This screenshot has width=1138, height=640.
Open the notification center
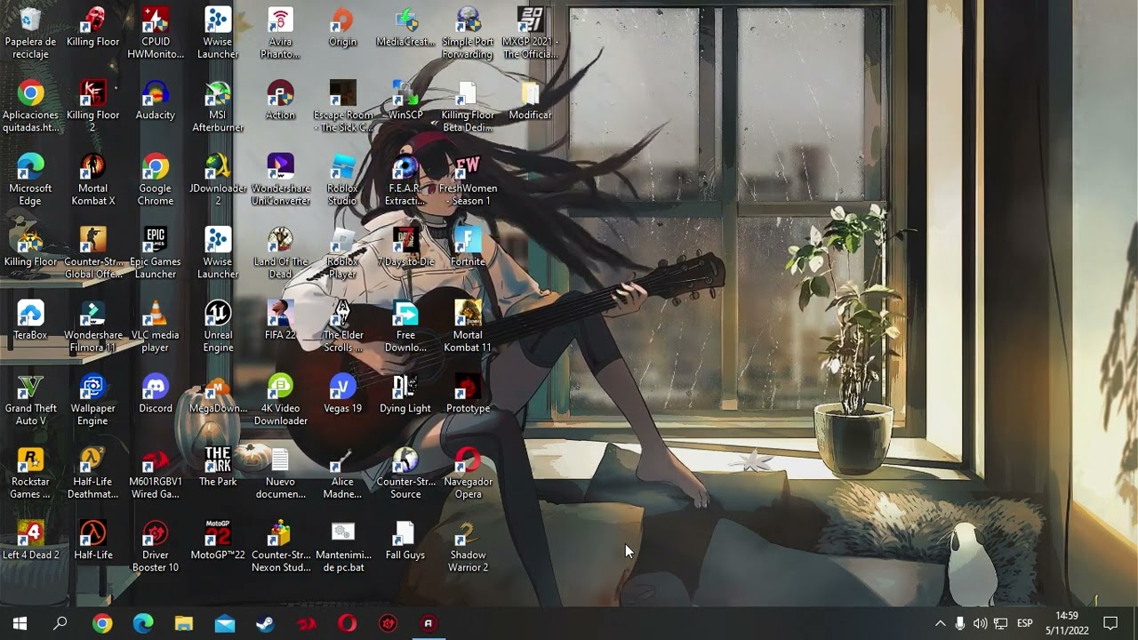(1110, 623)
